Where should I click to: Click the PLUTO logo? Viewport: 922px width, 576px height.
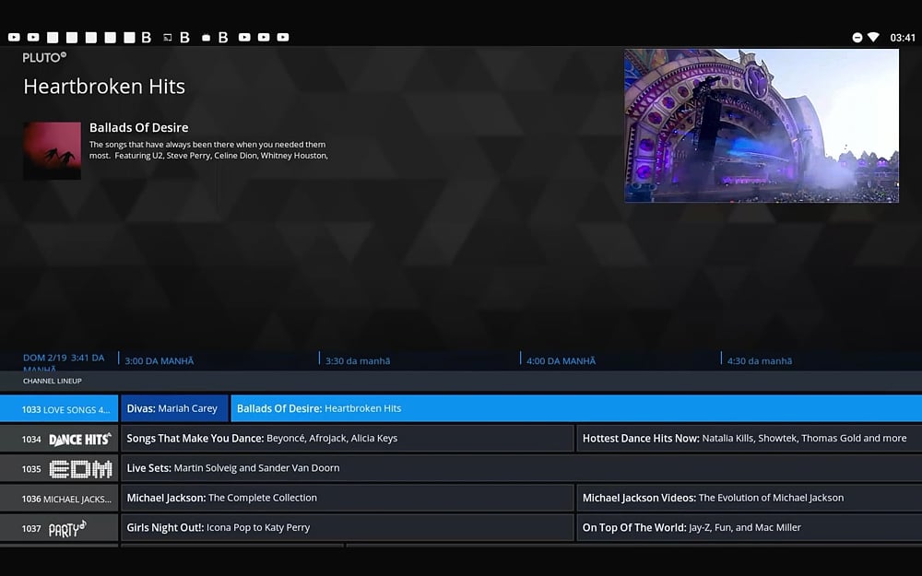(44, 57)
